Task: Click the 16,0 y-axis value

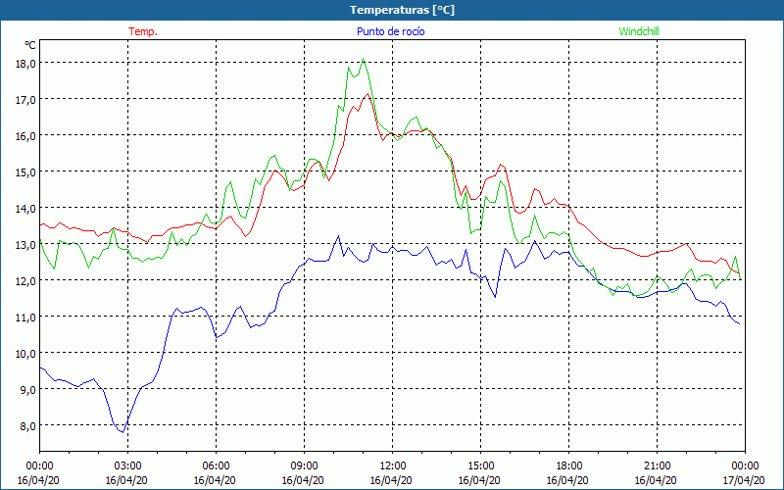Action: 25,135
